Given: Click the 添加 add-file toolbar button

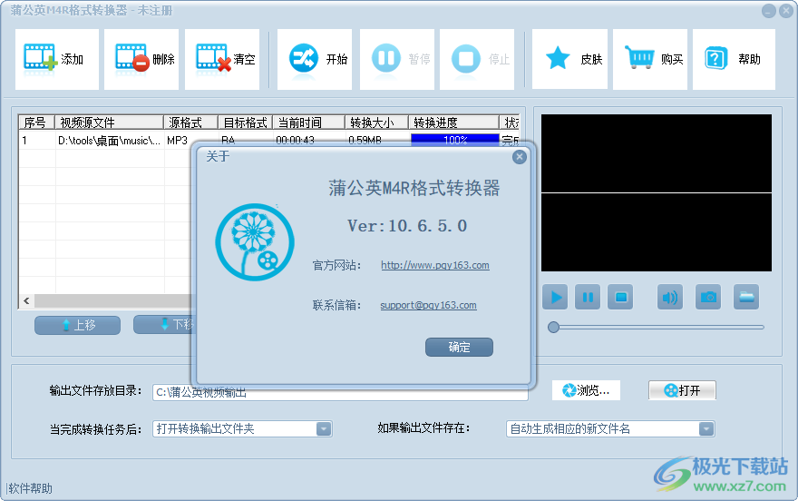Looking at the screenshot, I should coord(56,59).
